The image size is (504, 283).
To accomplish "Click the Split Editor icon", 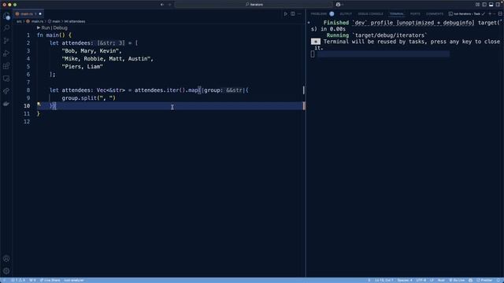I will (293, 14).
